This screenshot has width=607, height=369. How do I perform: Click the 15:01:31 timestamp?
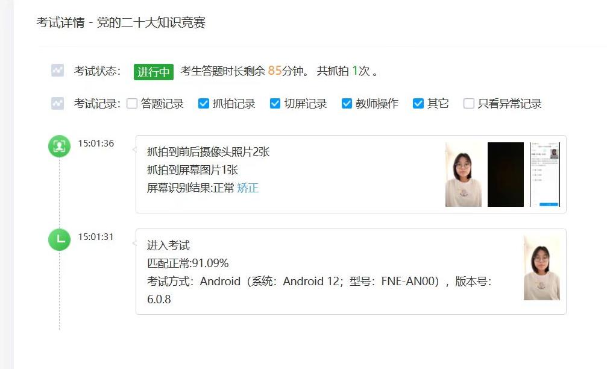click(x=96, y=236)
